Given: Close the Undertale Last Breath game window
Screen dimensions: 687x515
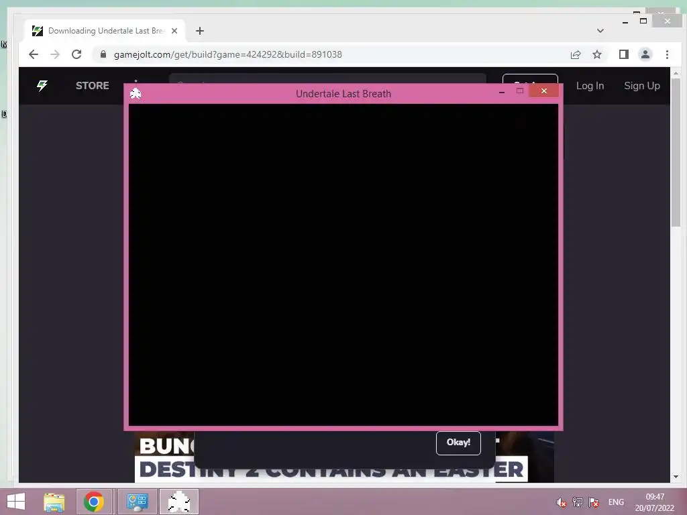Looking at the screenshot, I should click(x=543, y=91).
